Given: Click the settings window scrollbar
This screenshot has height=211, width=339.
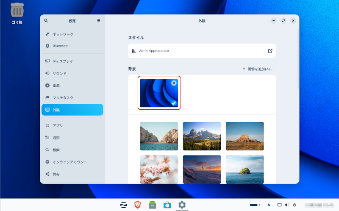Looking at the screenshot, I should tap(298, 58).
